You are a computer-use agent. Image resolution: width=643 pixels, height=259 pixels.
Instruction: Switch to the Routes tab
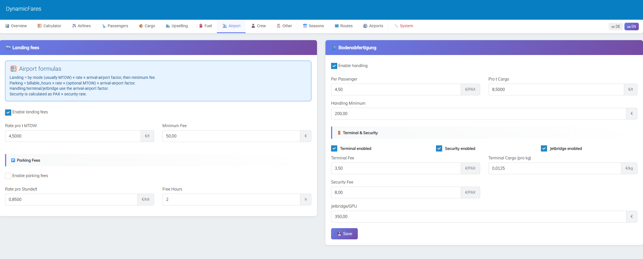tap(343, 26)
